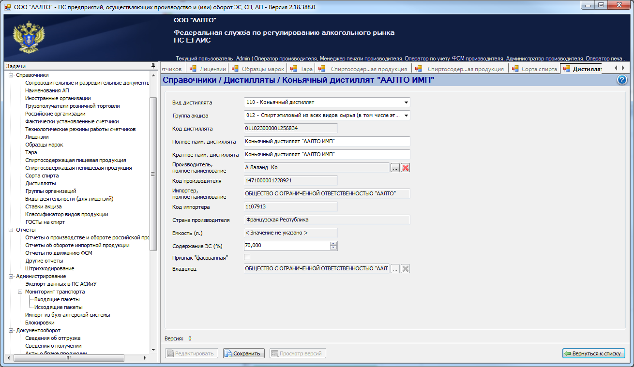Open Блокировки in tree
The height and width of the screenshot is (367, 634).
coord(40,323)
